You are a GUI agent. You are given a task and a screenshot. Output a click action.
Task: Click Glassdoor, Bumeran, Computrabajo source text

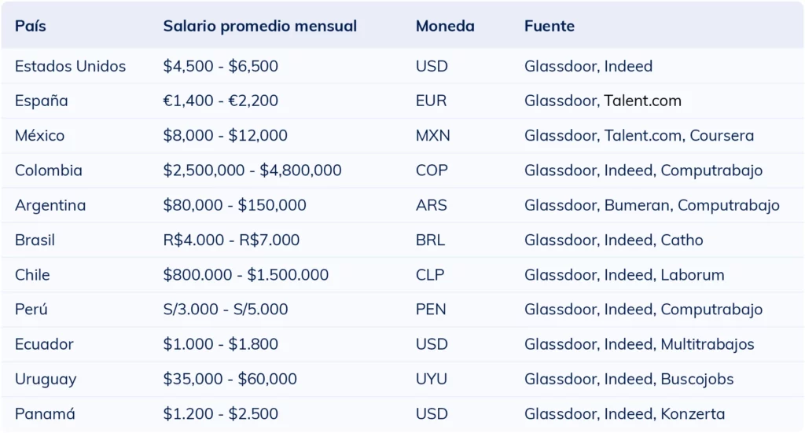coord(652,205)
